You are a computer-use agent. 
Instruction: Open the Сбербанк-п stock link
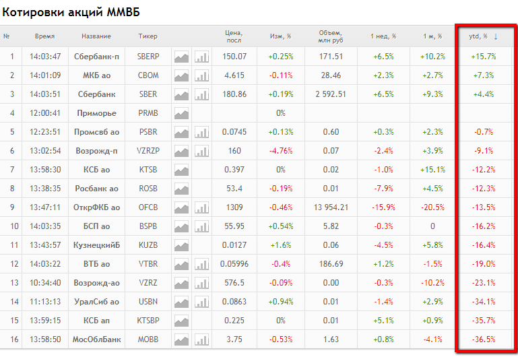coord(96,57)
